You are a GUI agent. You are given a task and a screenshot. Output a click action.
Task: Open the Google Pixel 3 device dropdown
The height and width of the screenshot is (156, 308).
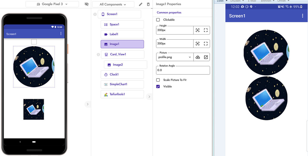[52, 4]
